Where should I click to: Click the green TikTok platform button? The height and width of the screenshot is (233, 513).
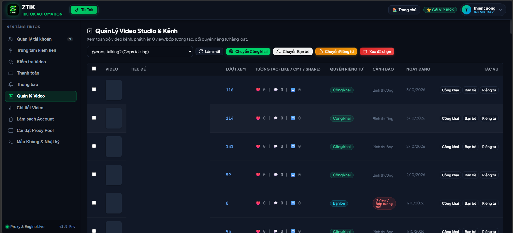(84, 10)
